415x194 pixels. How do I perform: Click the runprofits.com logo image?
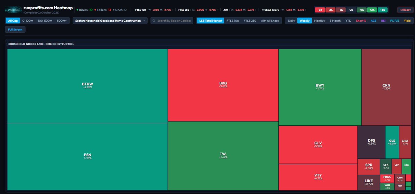coord(13,10)
